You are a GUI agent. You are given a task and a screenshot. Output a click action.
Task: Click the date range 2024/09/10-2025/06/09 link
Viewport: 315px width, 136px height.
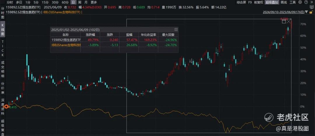point(284,12)
